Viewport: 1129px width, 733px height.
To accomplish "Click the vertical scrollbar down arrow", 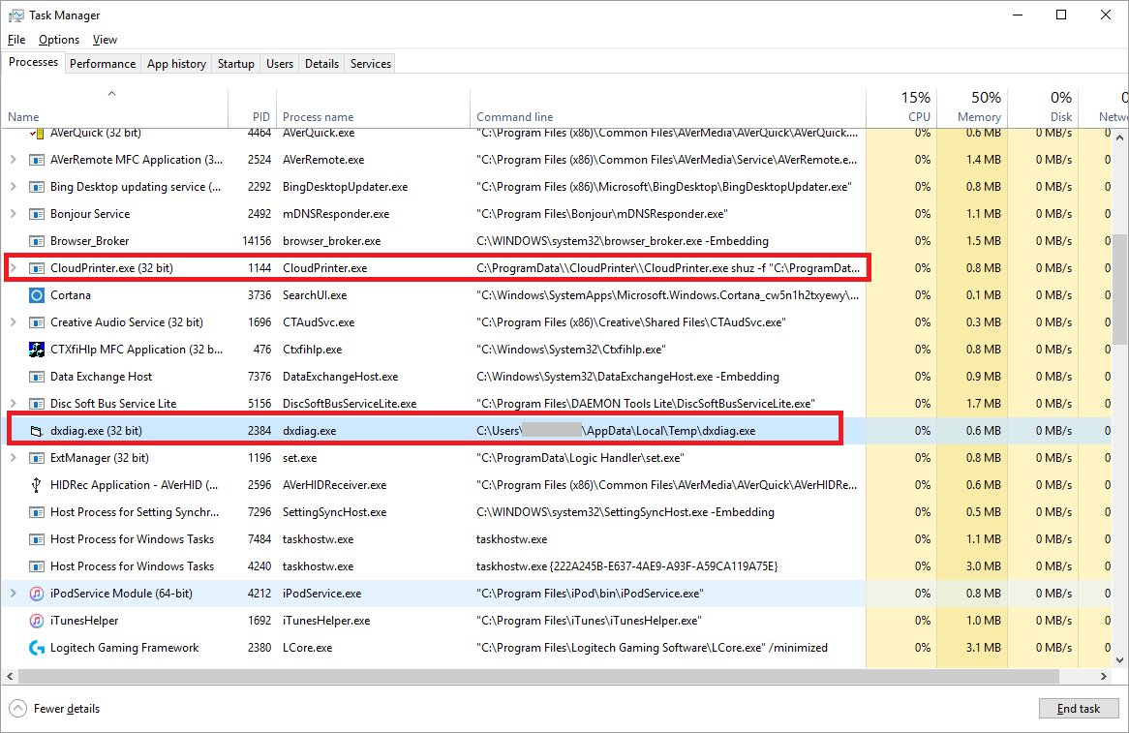I will pyautogui.click(x=1119, y=660).
